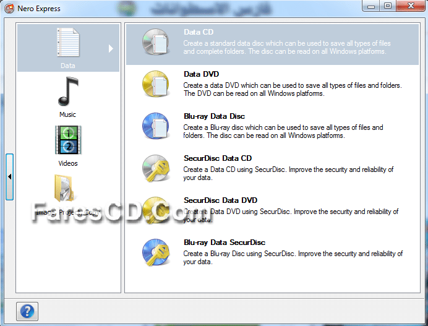Click description 'Create a standard data disc'

286,47
